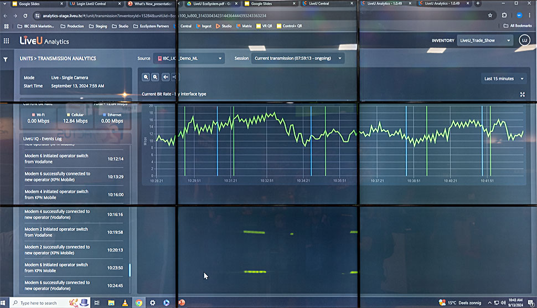Open the Session dropdown for current transmission
Screen dimensions: 537x308
(298, 58)
